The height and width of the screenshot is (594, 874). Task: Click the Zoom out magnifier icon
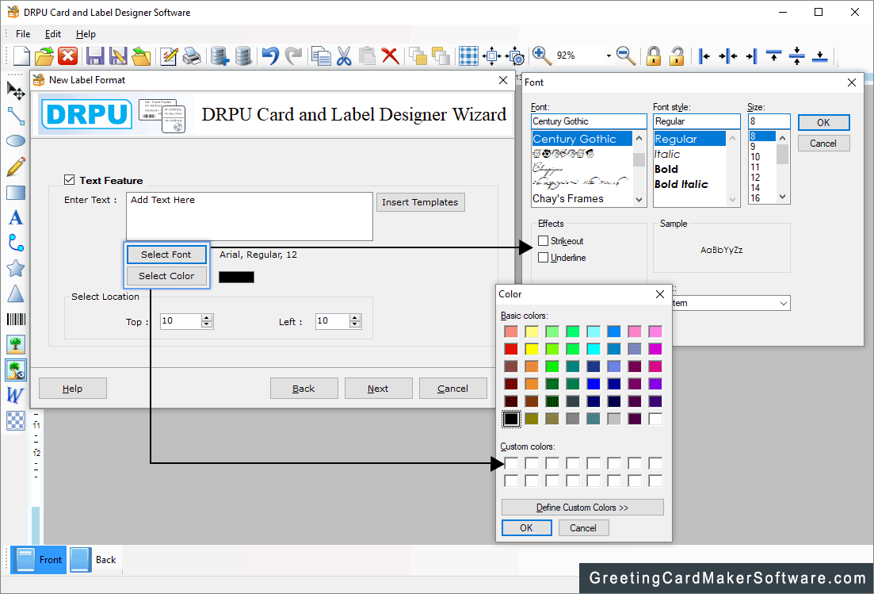626,56
